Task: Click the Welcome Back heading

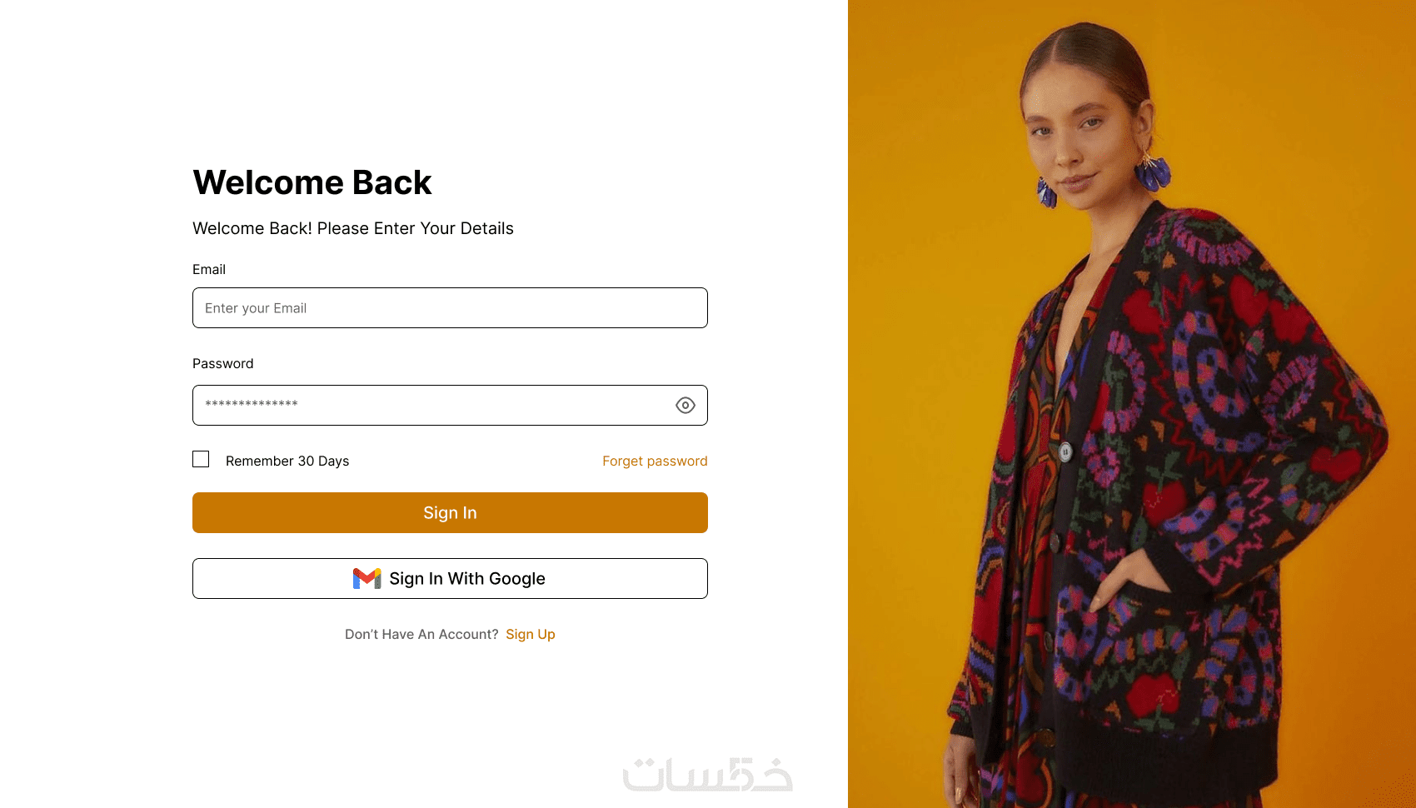Action: (x=312, y=182)
